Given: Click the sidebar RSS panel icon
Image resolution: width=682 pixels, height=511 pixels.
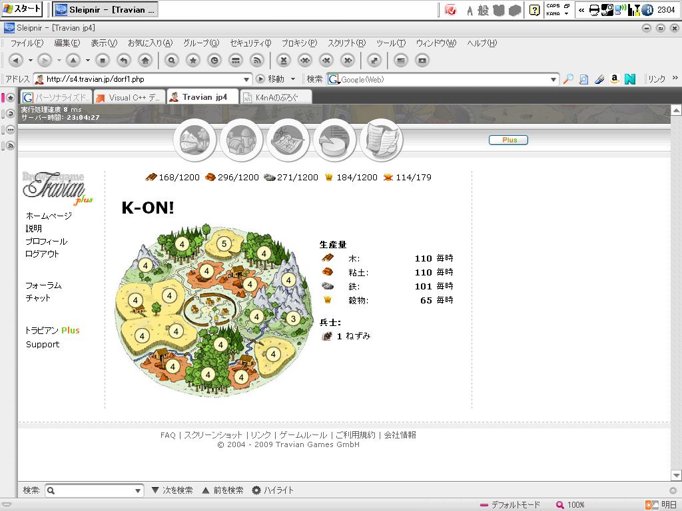Looking at the screenshot, I should point(11,146).
